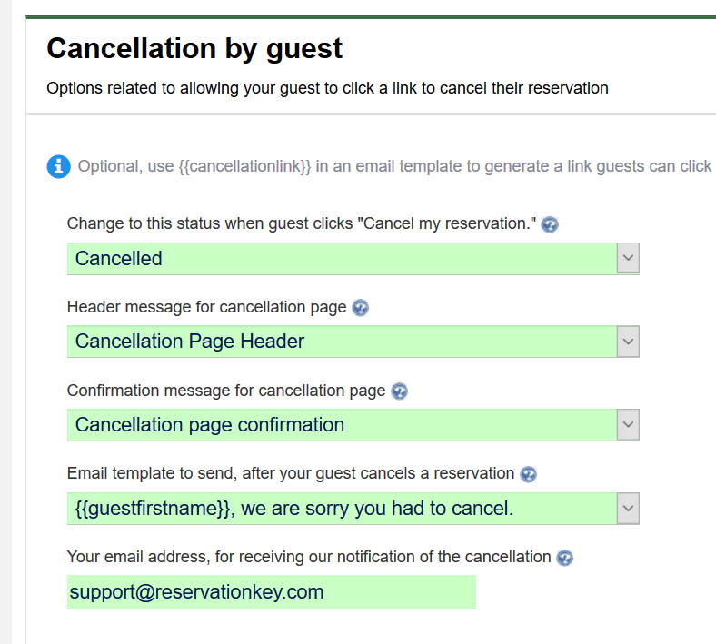Image resolution: width=716 pixels, height=644 pixels.
Task: Open help icon next to "Cancel my reservation" status label
Action: (x=550, y=224)
